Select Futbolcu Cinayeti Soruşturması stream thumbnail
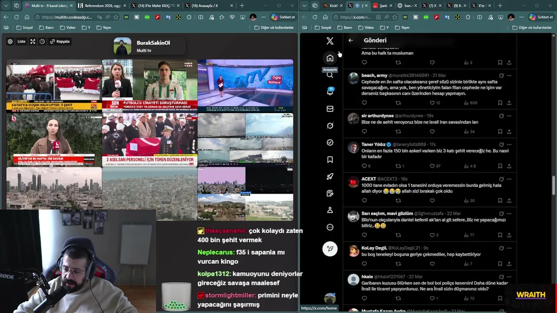 (150, 86)
